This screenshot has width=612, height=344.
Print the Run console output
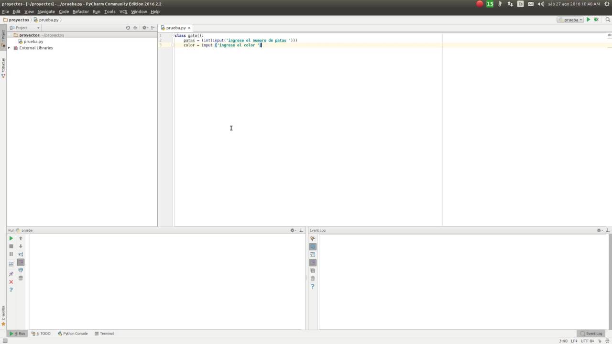21,270
